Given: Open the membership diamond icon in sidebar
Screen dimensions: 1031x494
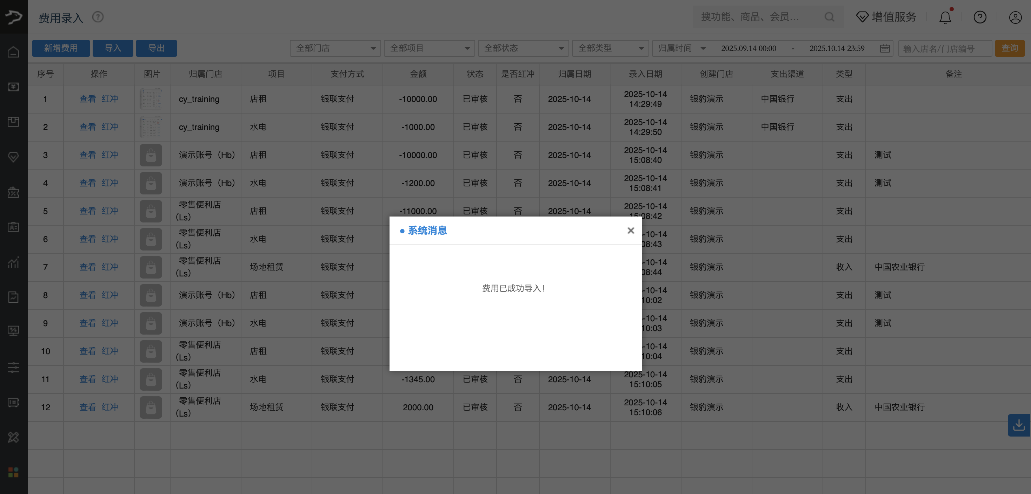Looking at the screenshot, I should pyautogui.click(x=13, y=157).
